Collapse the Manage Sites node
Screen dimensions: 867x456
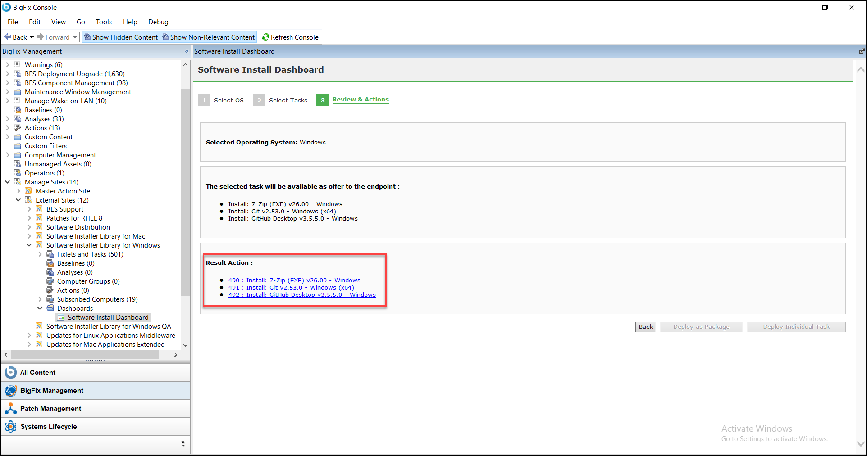coord(8,182)
